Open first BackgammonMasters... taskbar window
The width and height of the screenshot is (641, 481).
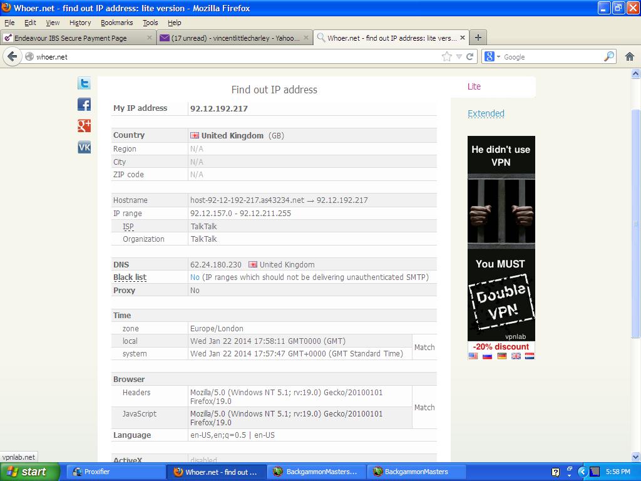pyautogui.click(x=317, y=472)
